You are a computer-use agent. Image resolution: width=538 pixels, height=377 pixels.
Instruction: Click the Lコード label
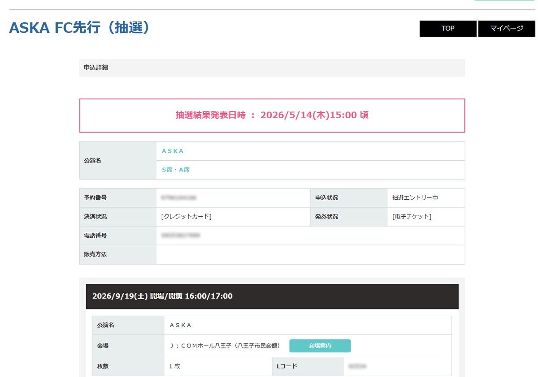pyautogui.click(x=287, y=366)
